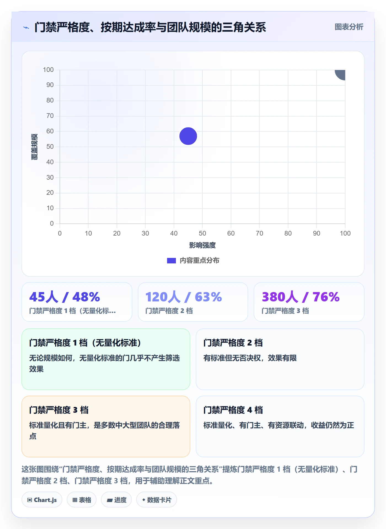
Task: Click the 图表分析 label in the header
Action: [349, 27]
